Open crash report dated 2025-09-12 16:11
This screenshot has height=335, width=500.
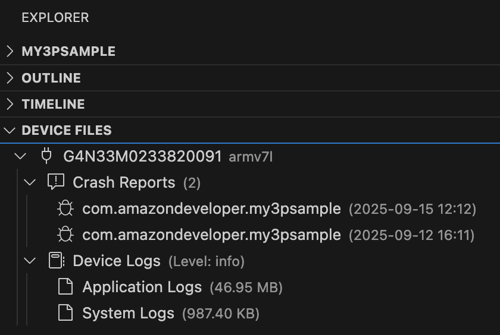tap(211, 235)
